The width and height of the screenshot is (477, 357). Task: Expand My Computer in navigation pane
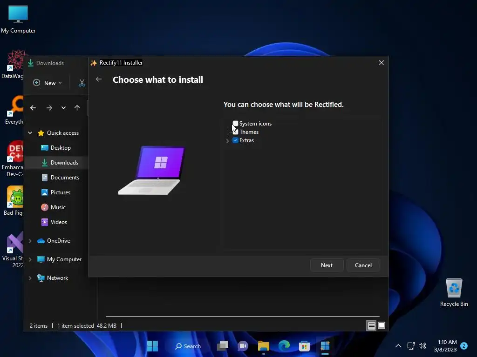click(x=30, y=259)
